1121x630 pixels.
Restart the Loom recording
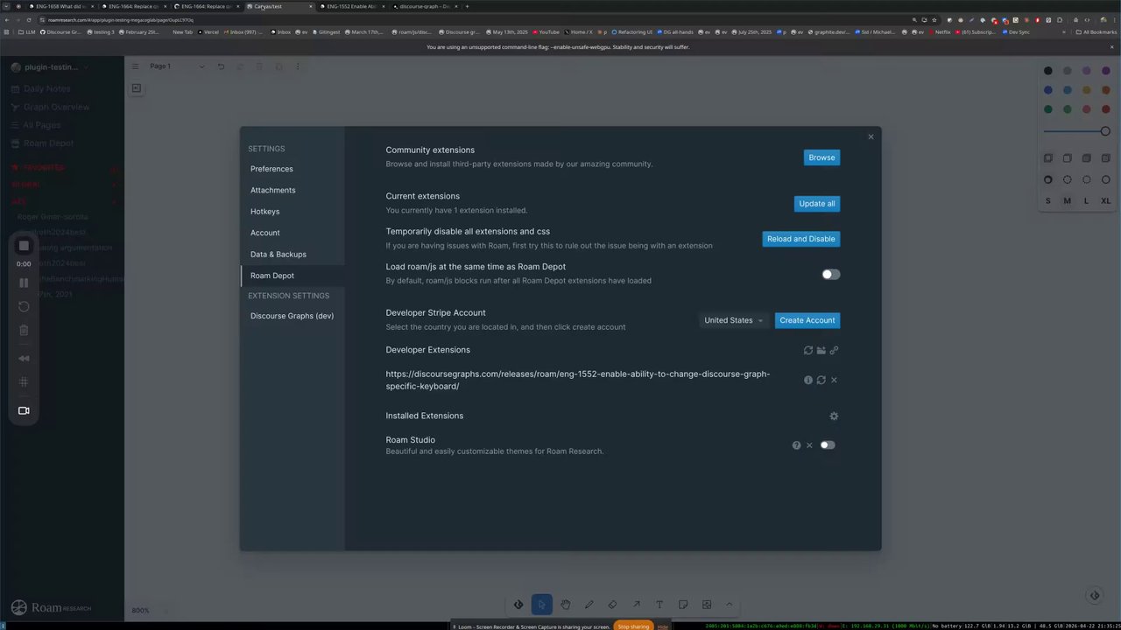[x=24, y=306]
